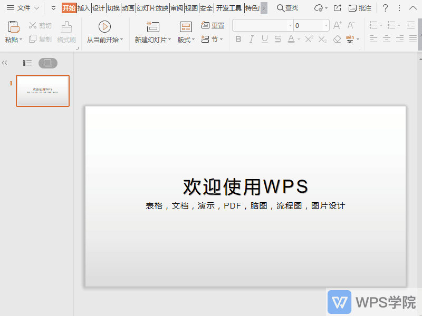Select slide 1 thumbnail in left panel
The height and width of the screenshot is (316, 422).
coord(43,91)
